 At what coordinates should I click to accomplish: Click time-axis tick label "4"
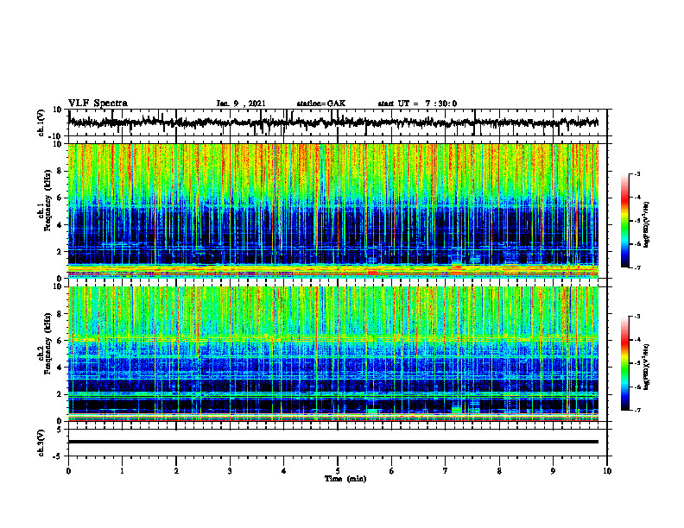click(284, 471)
